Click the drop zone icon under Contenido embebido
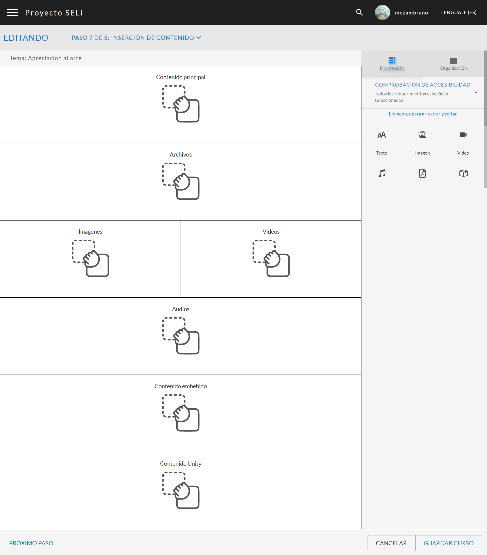487x555 pixels. pyautogui.click(x=181, y=413)
